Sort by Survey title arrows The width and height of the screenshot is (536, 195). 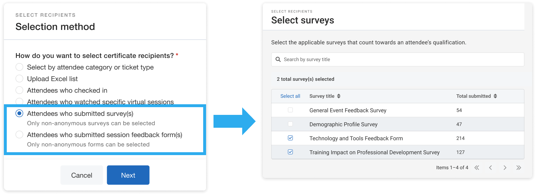coord(339,96)
